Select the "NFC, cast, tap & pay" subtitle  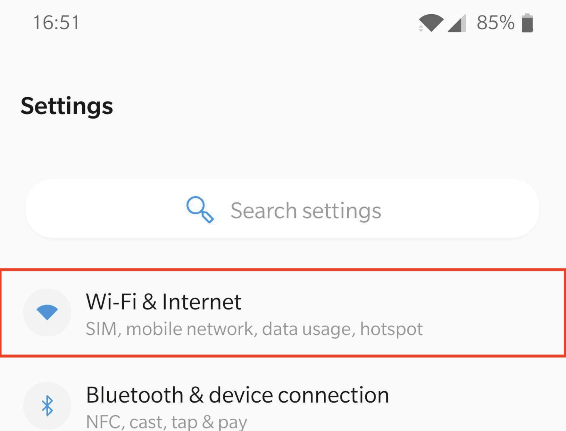coord(166,422)
